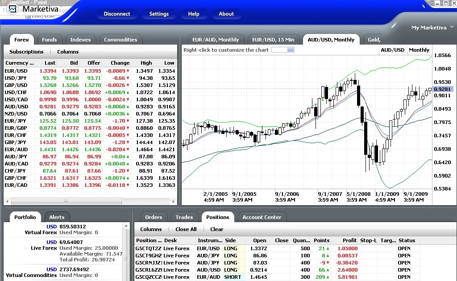The image size is (457, 281).
Task: Select the EUR/CAD quote row
Action: (90, 185)
